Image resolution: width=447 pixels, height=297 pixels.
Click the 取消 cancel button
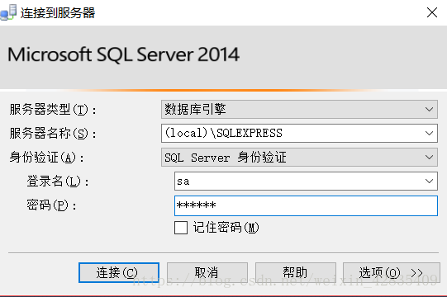click(207, 272)
